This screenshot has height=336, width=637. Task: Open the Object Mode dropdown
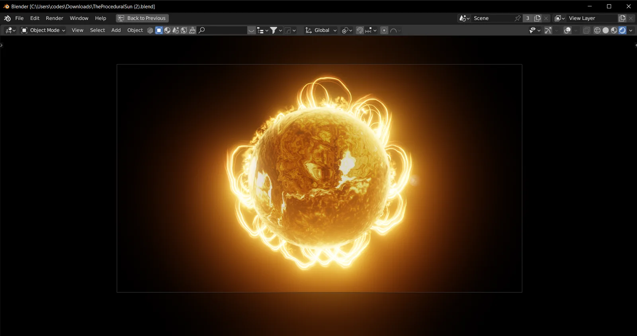[43, 30]
